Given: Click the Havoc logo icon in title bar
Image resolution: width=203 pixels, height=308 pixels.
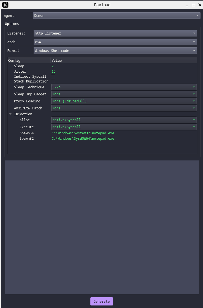Looking at the screenshot, I should coord(5,5).
